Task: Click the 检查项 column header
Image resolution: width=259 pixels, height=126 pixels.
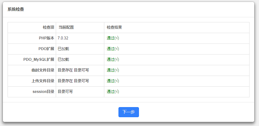Action: coord(49,27)
